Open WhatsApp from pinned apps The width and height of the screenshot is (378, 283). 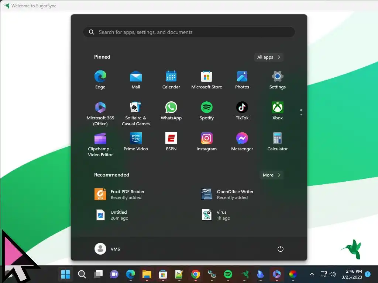(171, 111)
